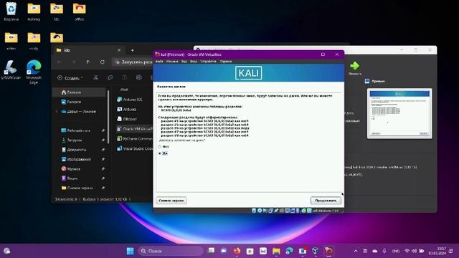
Task: Open volume control in system tray
Action: pos(415,251)
